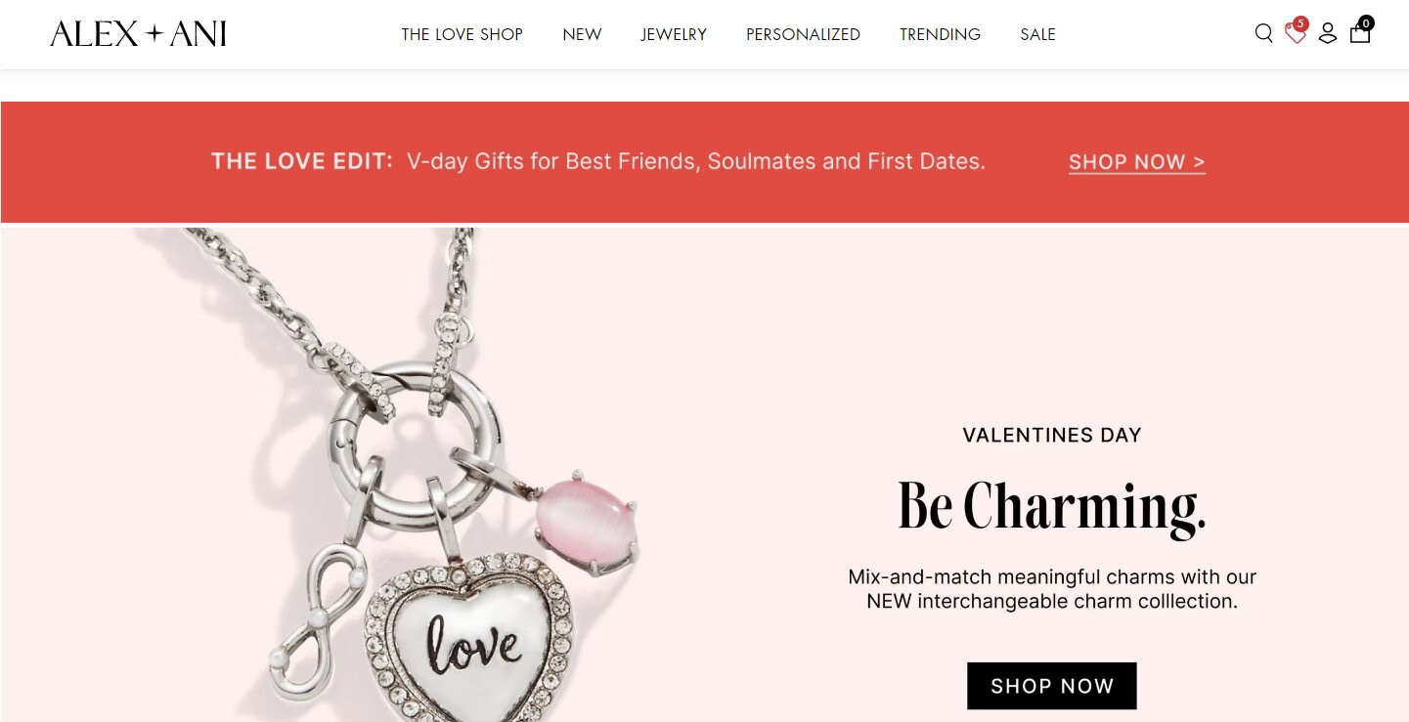
Task: View wishlist via heart icon
Action: pos(1295,35)
